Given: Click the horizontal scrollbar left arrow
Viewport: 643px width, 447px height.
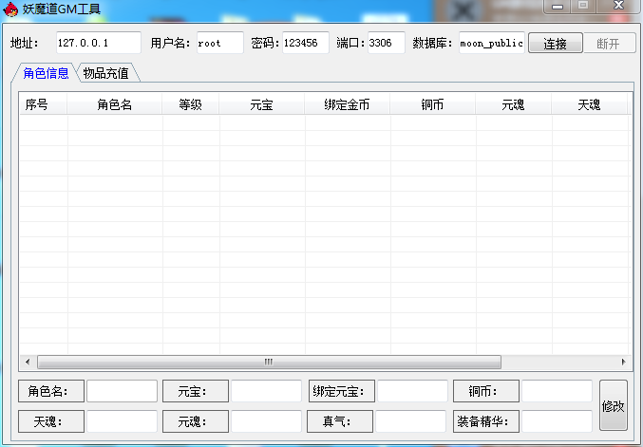Looking at the screenshot, I should (28, 362).
